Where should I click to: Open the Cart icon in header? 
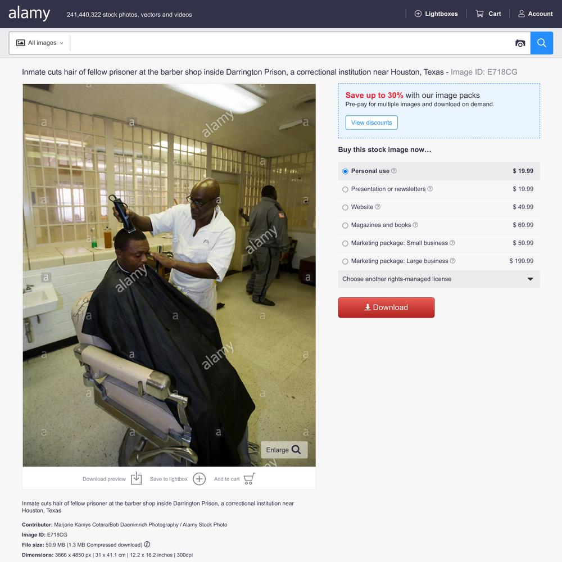pyautogui.click(x=479, y=13)
